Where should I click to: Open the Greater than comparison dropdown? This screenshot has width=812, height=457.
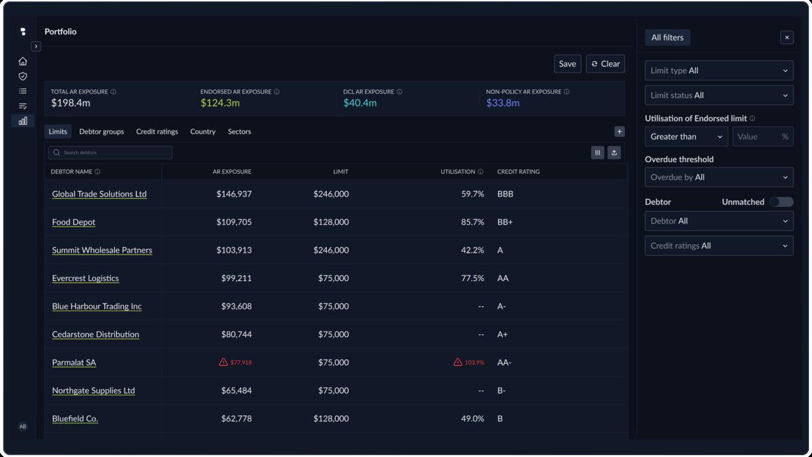tap(686, 137)
